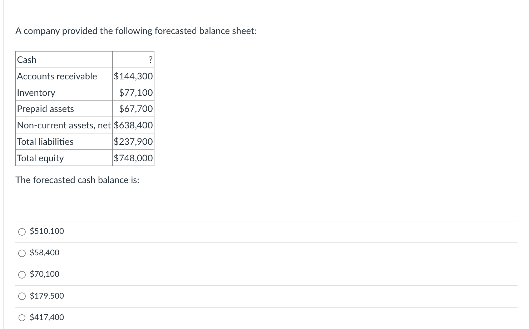Select the $510,100 radio button
This screenshot has width=529, height=329.
click(22, 232)
